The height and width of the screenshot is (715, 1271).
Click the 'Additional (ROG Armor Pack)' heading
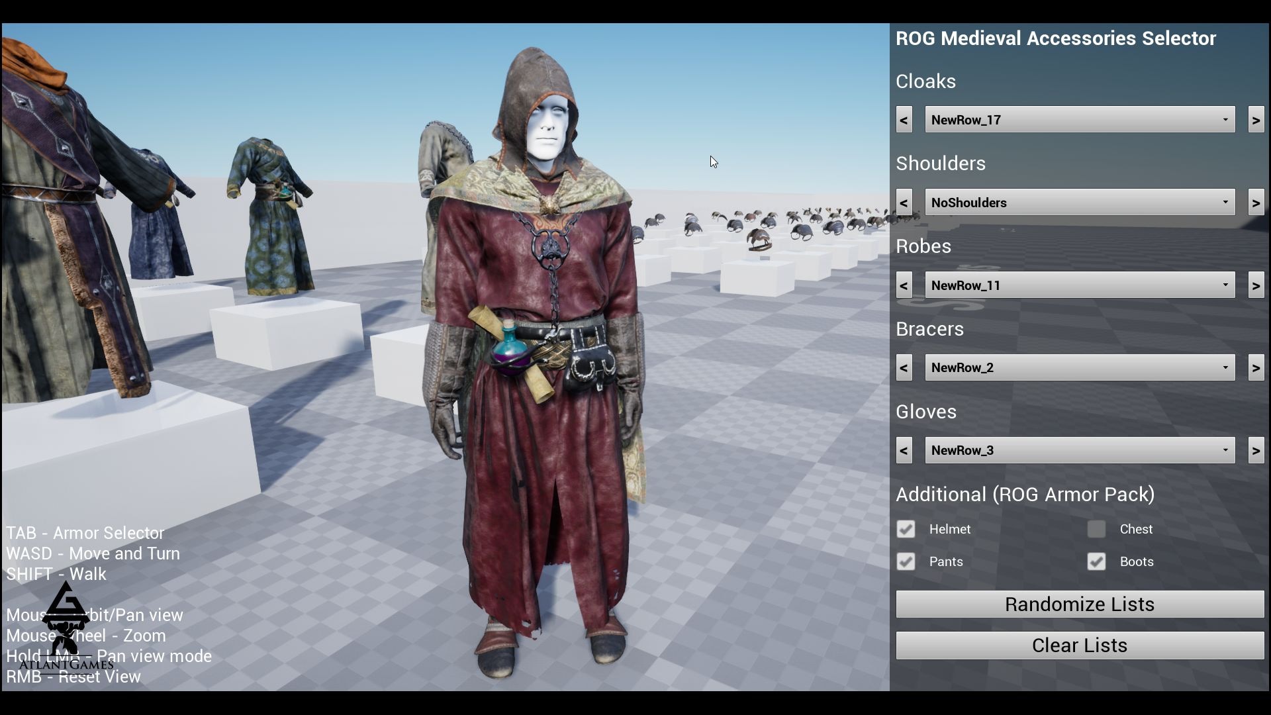[1025, 495]
